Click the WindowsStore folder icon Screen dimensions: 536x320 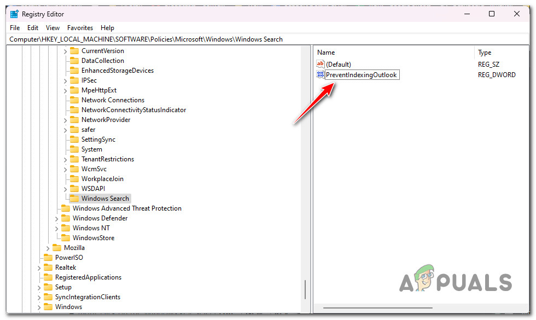point(66,238)
